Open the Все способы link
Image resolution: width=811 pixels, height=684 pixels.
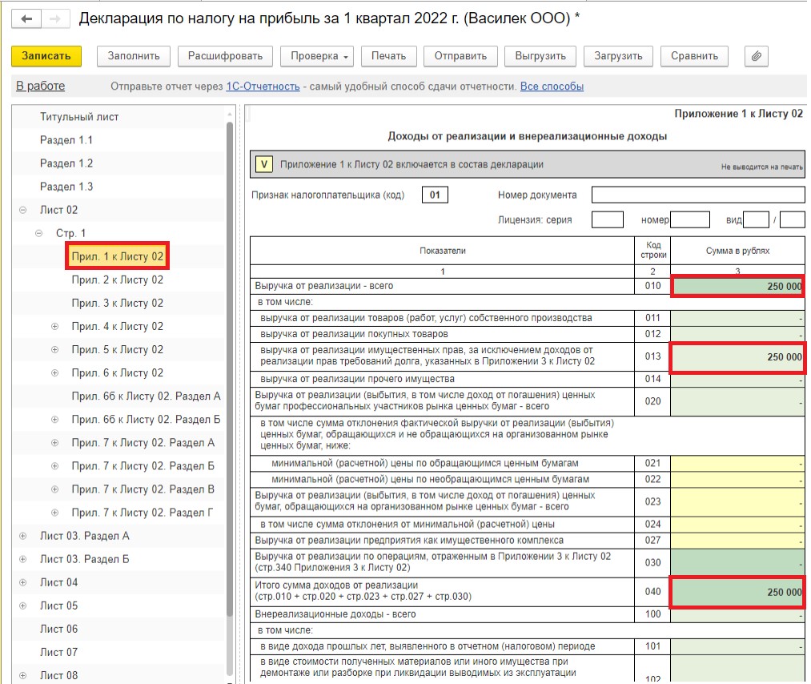552,87
